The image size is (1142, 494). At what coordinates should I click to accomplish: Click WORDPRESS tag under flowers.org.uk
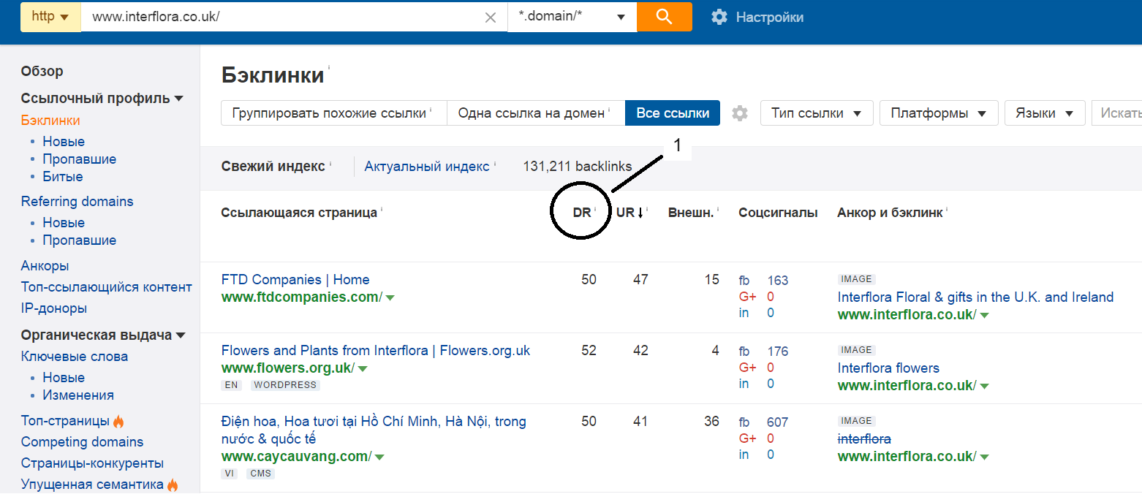click(x=285, y=385)
